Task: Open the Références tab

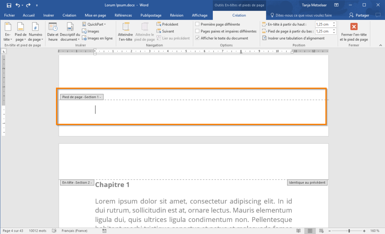Action: point(123,15)
